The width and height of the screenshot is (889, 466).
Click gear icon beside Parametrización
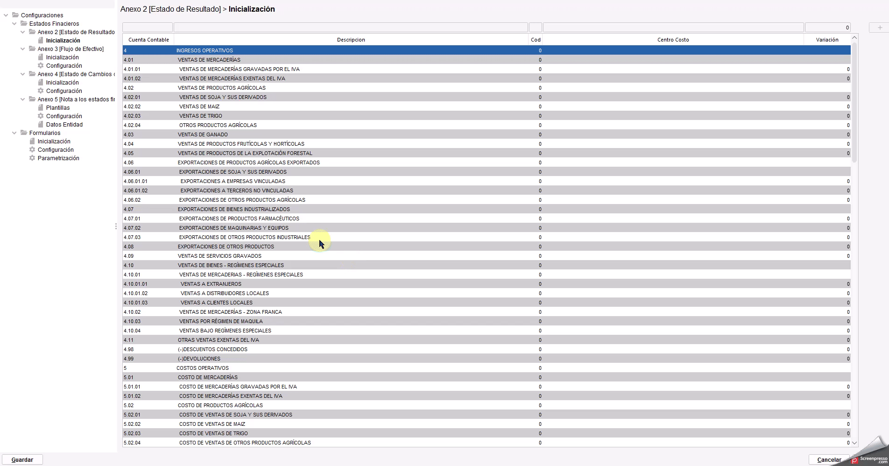tap(32, 158)
